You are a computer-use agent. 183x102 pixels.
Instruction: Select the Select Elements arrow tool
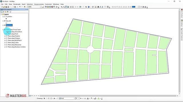86,7
